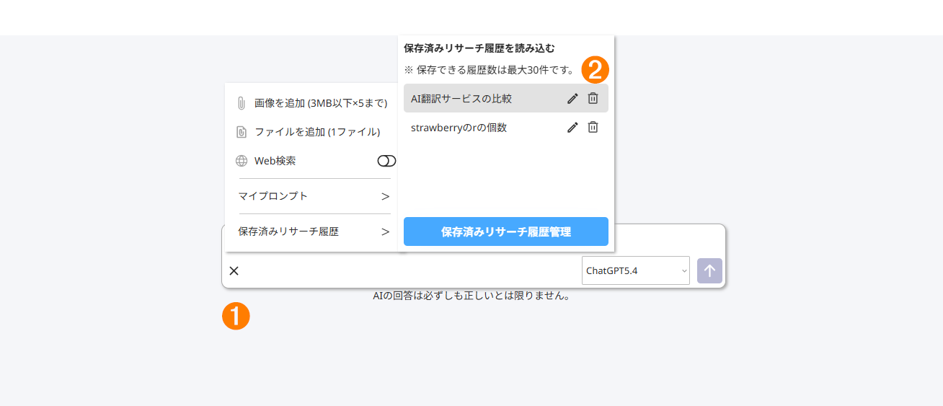Edit the strawberryのrの個数 history name

point(572,127)
